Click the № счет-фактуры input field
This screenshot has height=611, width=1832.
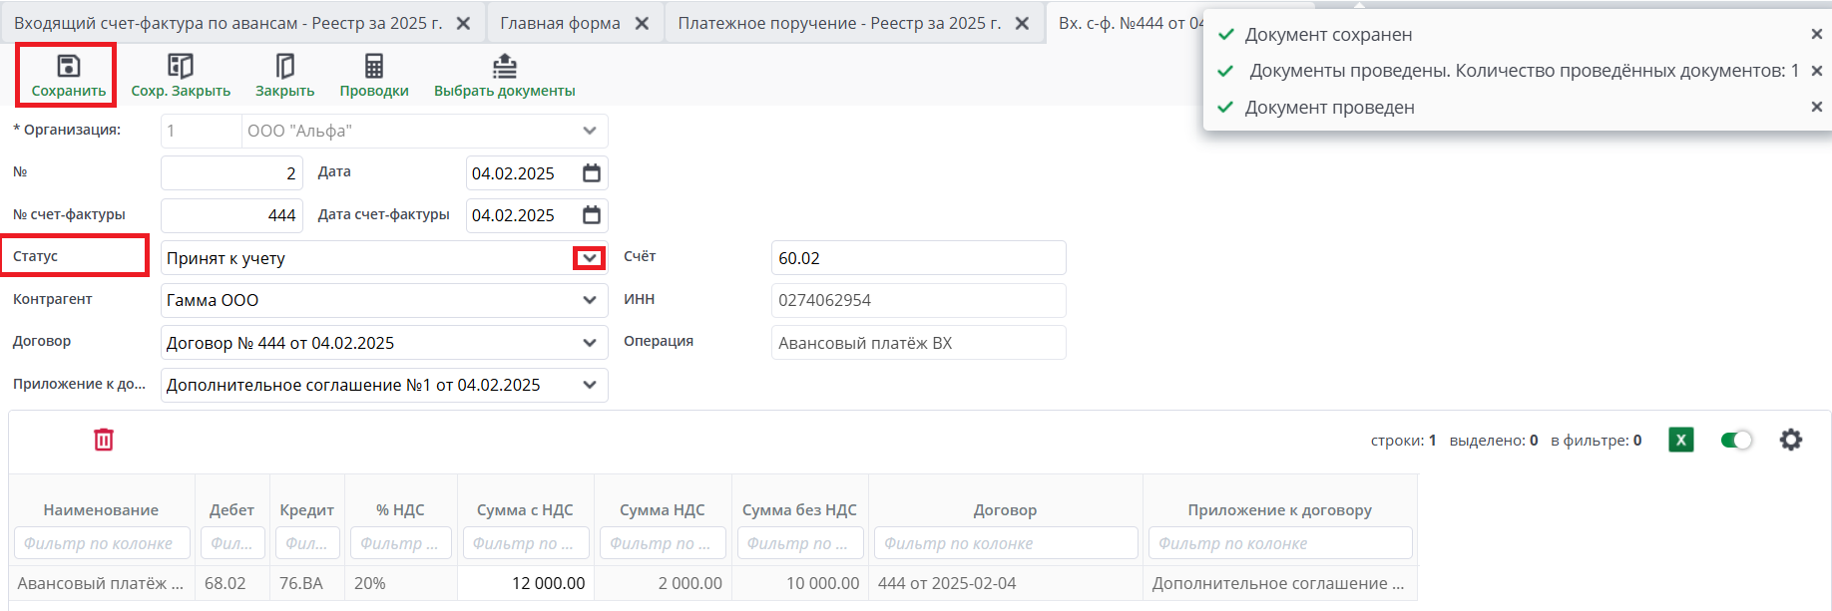click(232, 215)
